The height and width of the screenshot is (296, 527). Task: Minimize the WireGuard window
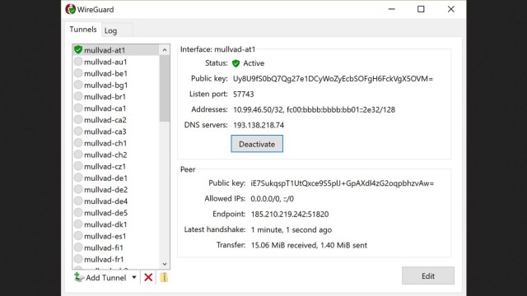[x=392, y=9]
